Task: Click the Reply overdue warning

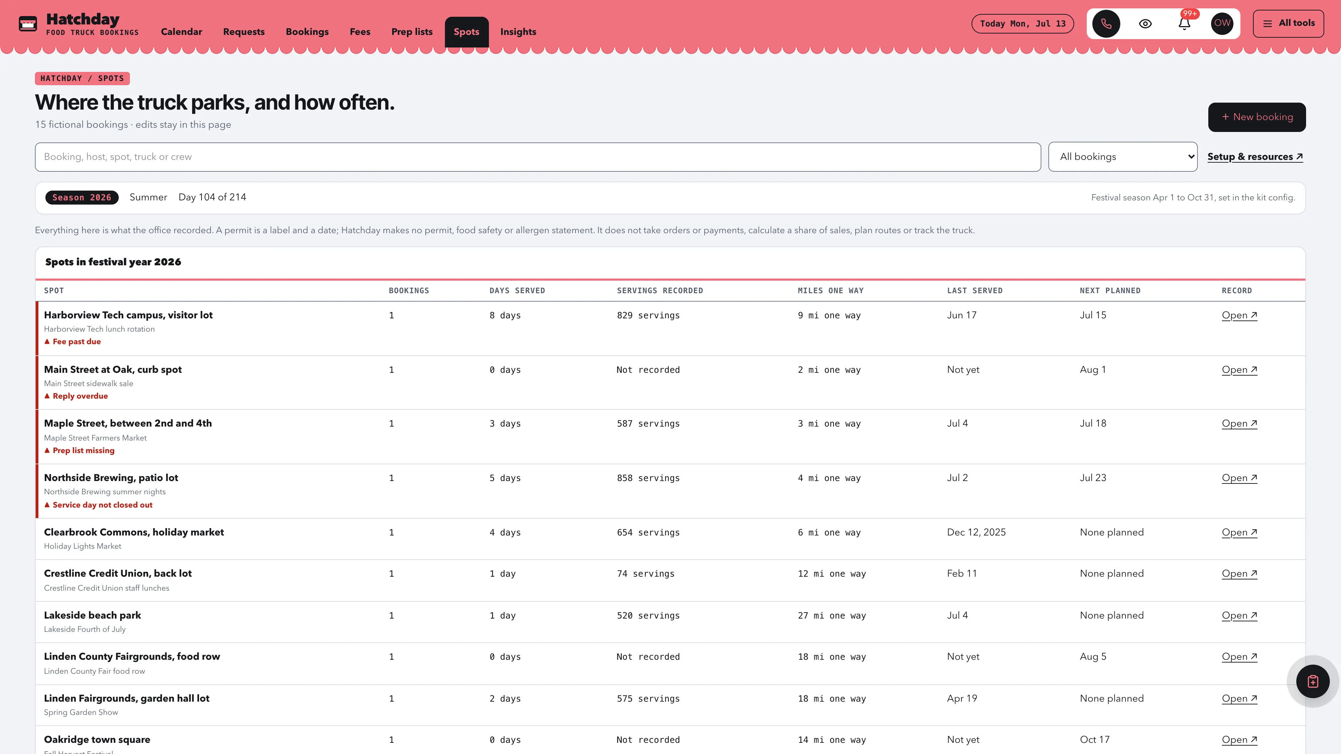Action: 76,396
